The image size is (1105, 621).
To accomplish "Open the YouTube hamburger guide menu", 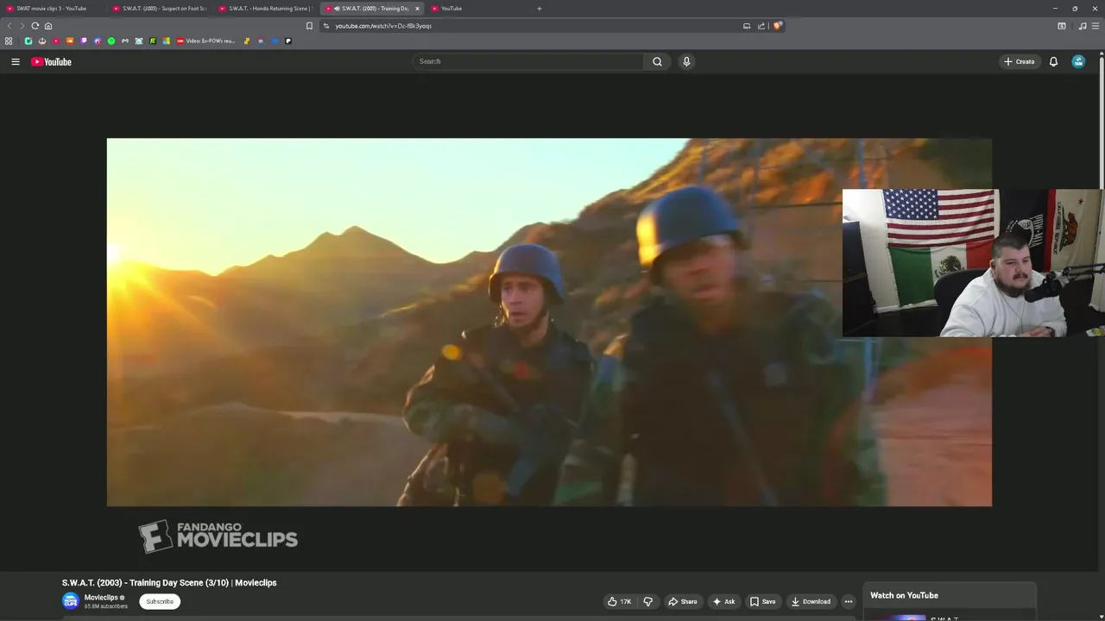I will [15, 61].
